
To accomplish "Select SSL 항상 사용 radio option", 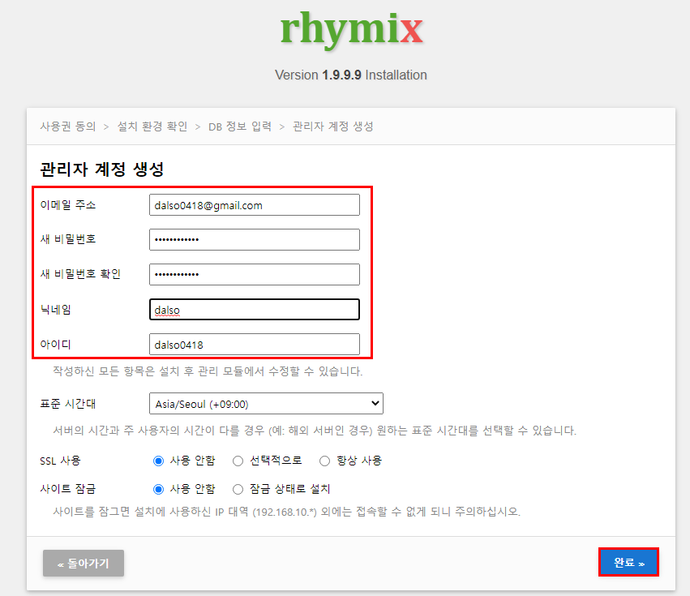I will point(325,461).
